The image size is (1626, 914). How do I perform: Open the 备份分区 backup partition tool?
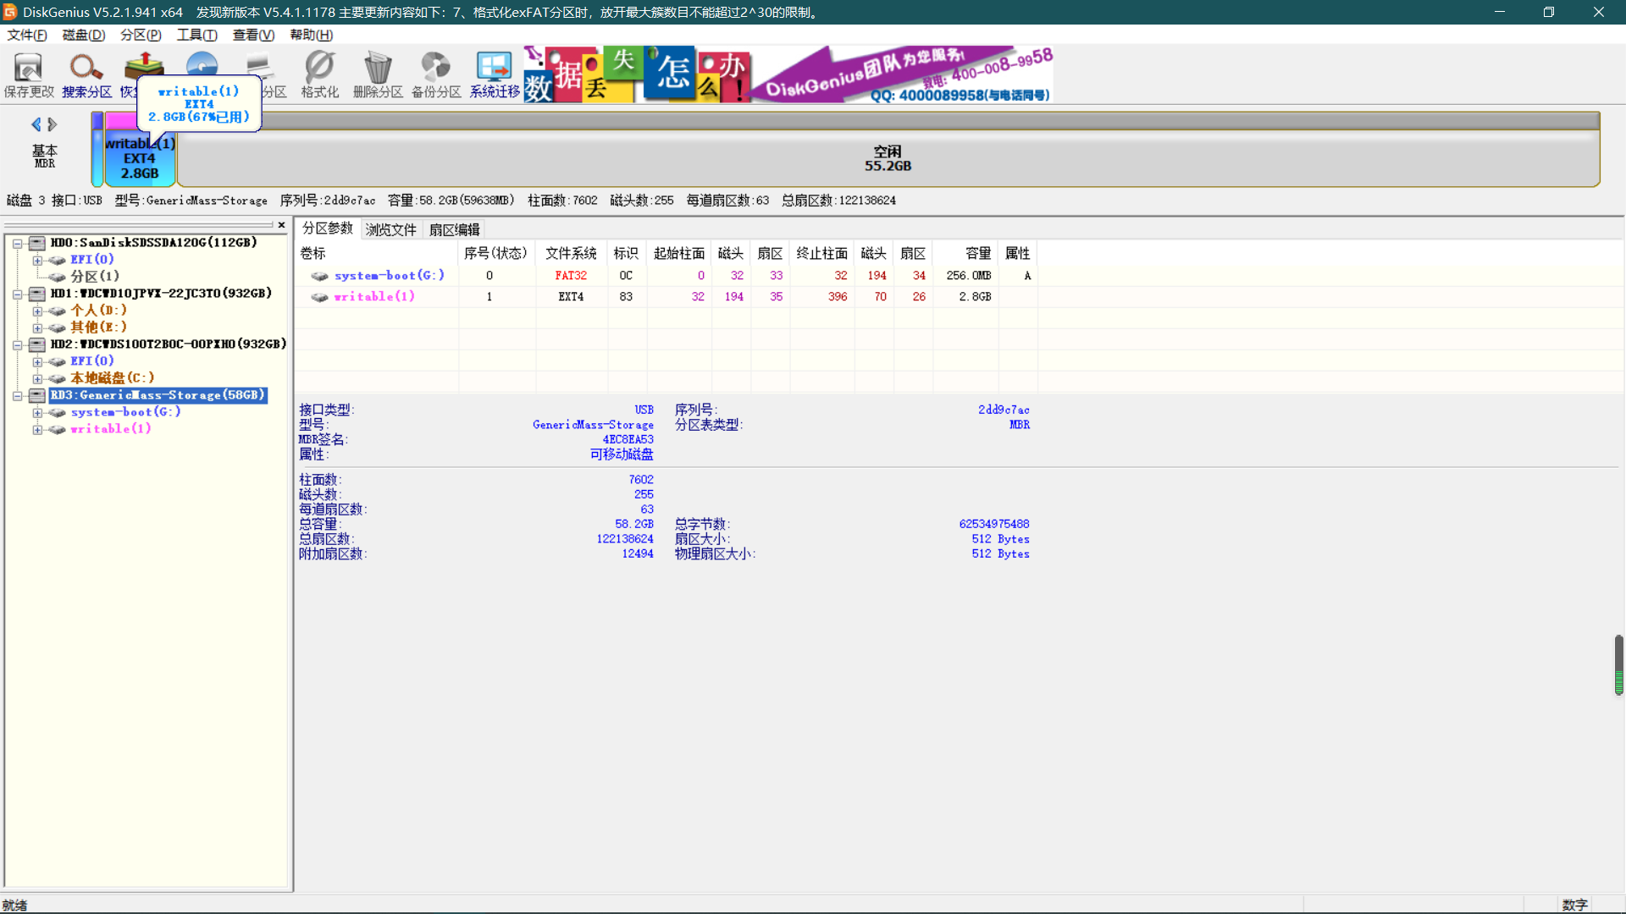[x=436, y=74]
